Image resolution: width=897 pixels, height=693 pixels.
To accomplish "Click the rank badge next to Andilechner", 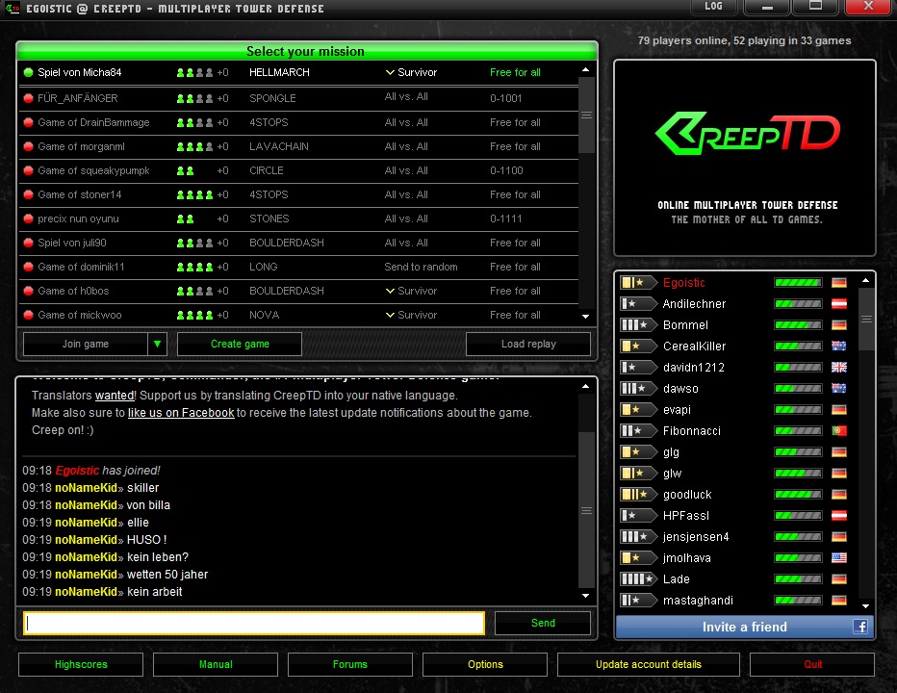I will [x=638, y=304].
